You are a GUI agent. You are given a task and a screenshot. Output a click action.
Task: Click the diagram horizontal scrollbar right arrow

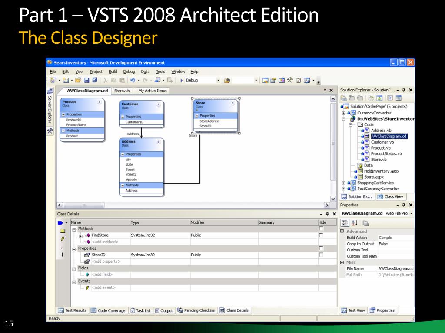pos(327,205)
